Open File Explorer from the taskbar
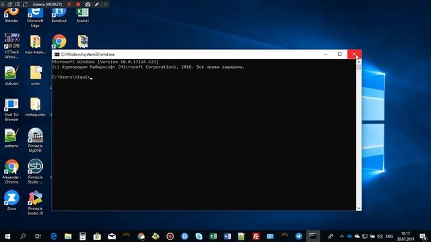Viewport: 431px width, 242px height. (68, 236)
